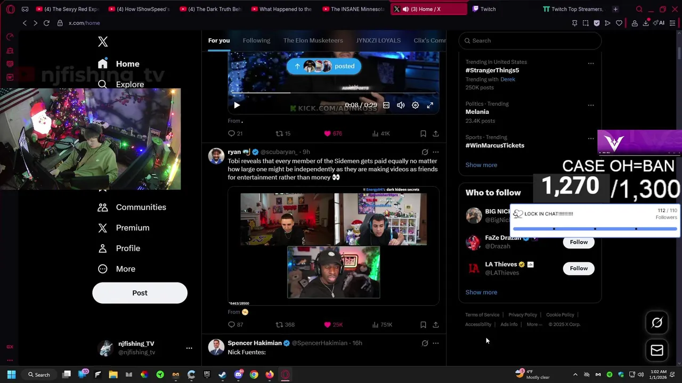Mute the top video's volume
The image size is (682, 383).
pyautogui.click(x=401, y=105)
